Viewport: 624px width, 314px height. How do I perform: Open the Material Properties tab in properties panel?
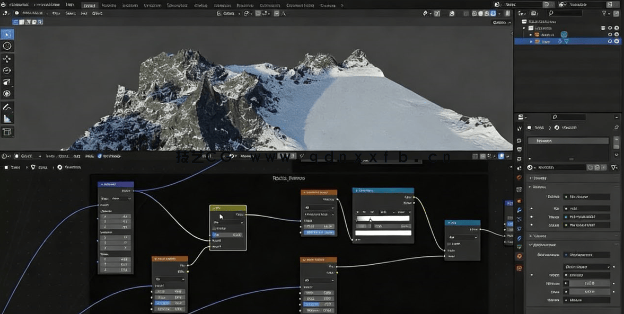tap(518, 268)
